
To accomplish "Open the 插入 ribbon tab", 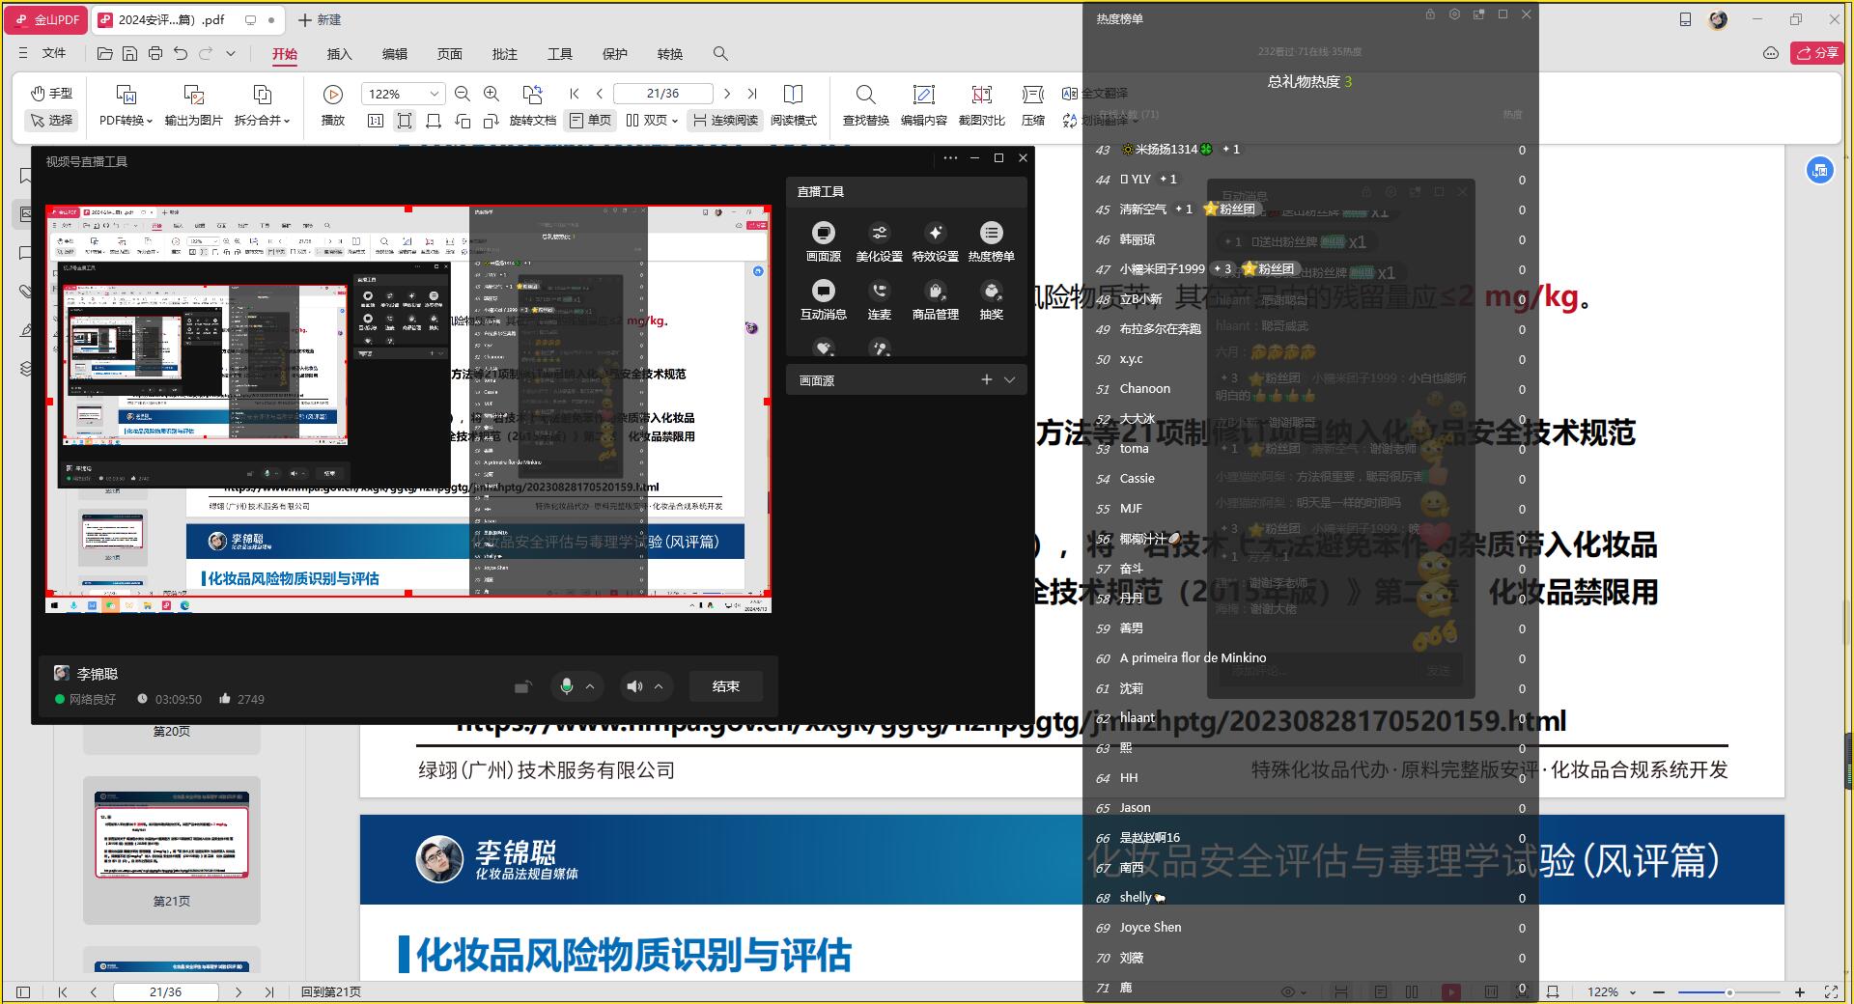I will tap(339, 54).
